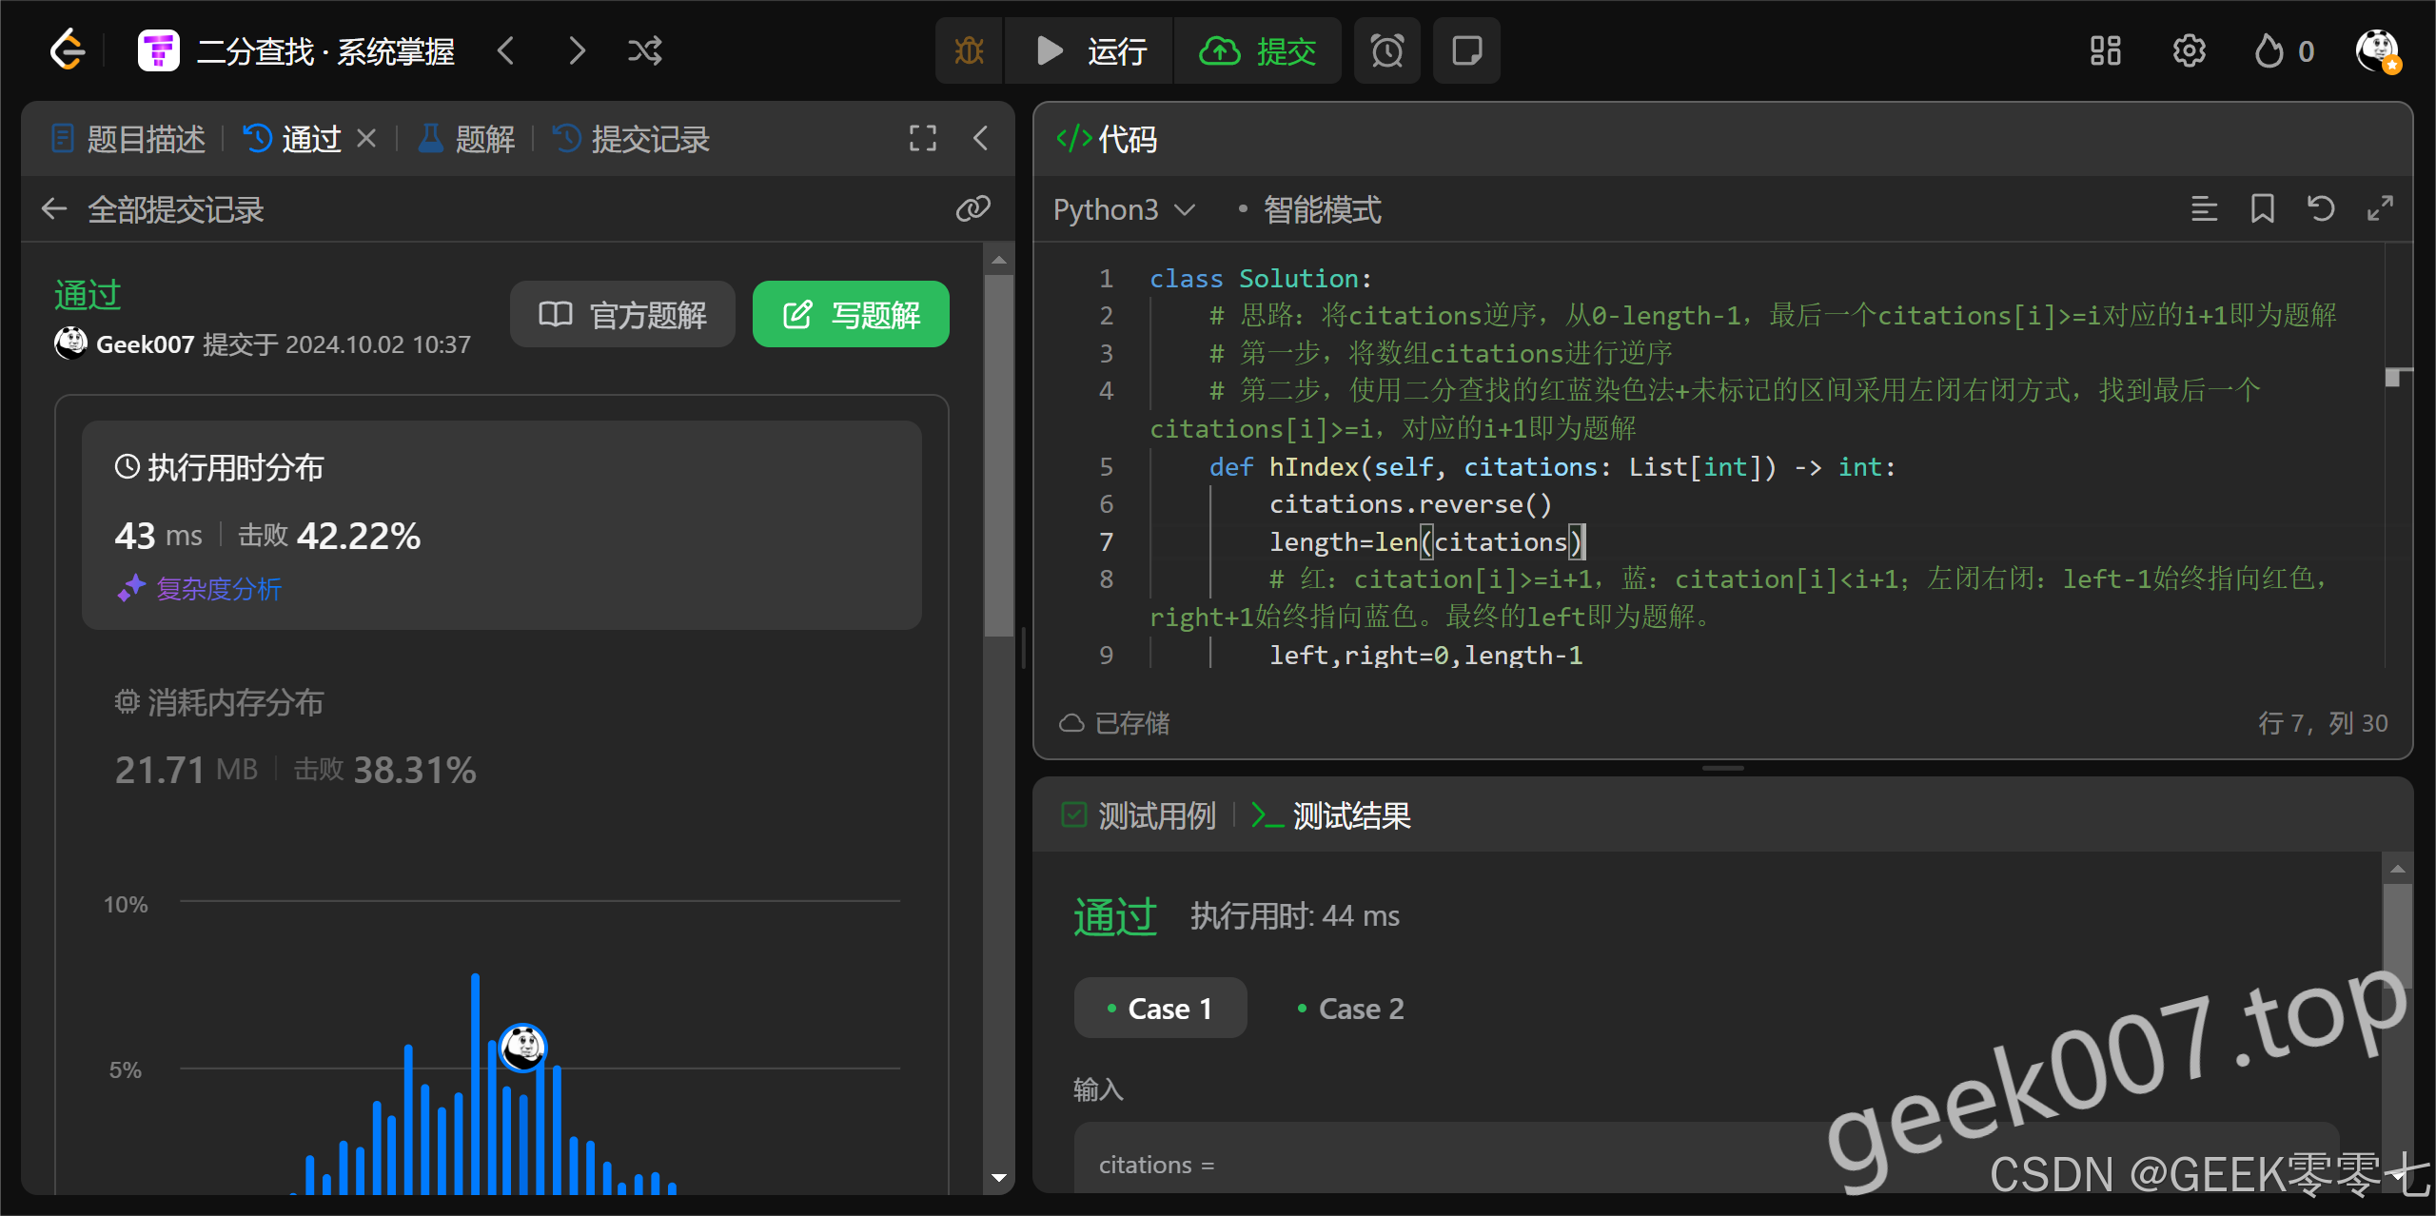Image resolution: width=2436 pixels, height=1216 pixels.
Task: Open the Python3 language dropdown
Action: 1123,209
